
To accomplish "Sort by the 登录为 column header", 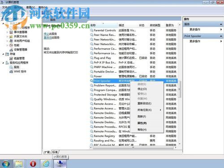I will [x=171, y=25].
